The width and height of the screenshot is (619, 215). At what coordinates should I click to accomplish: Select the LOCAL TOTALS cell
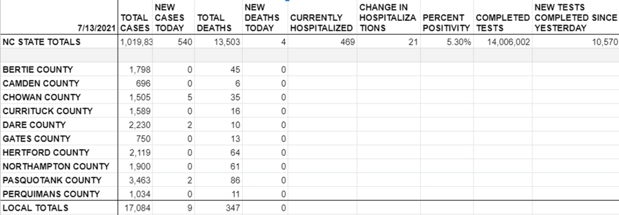[x=35, y=208]
